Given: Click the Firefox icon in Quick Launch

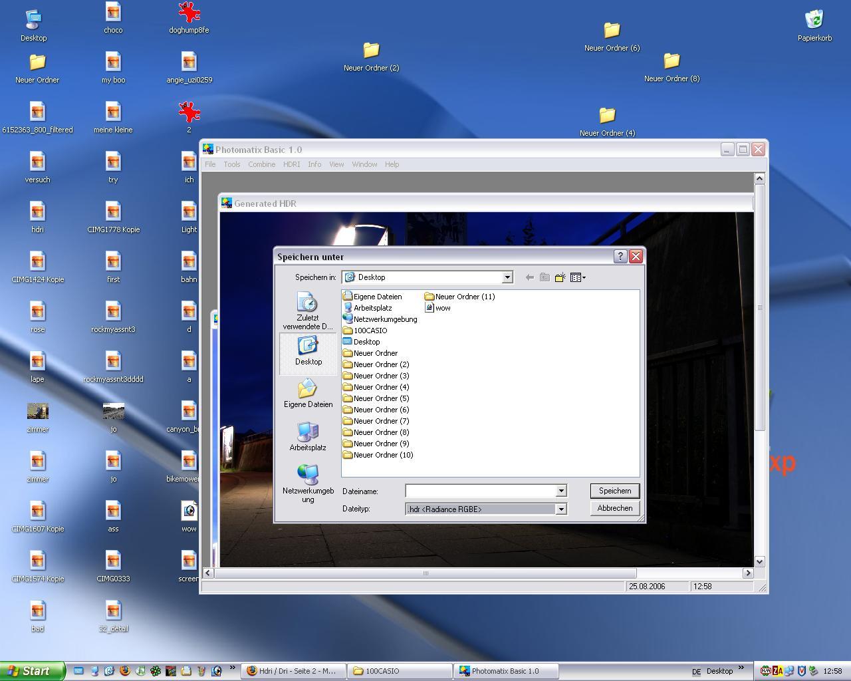Looking at the screenshot, I should point(124,671).
